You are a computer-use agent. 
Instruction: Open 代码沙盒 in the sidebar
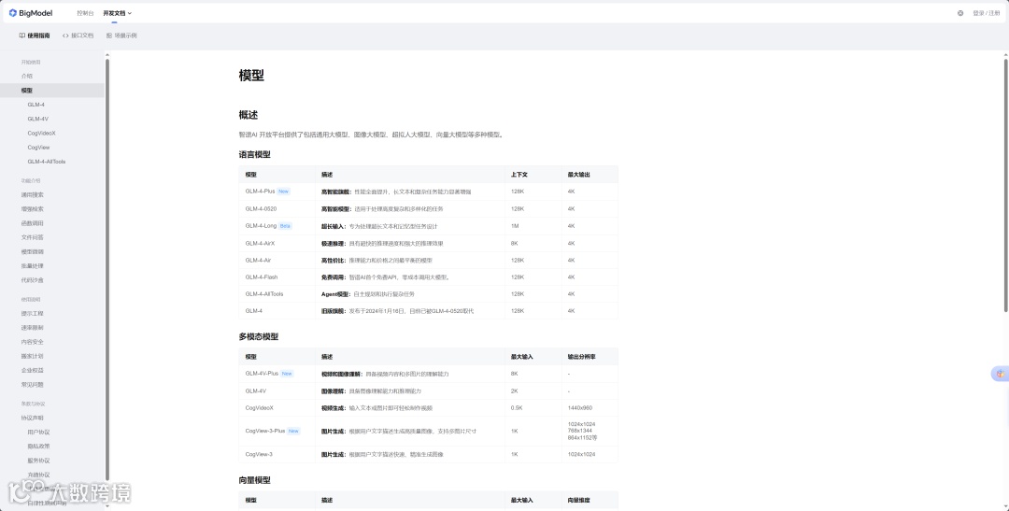[x=32, y=280]
